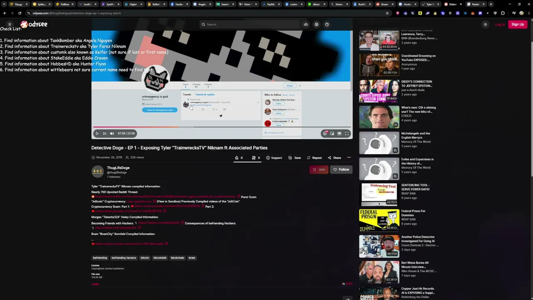Repost this video
This screenshot has width=533, height=300.
click(314, 158)
